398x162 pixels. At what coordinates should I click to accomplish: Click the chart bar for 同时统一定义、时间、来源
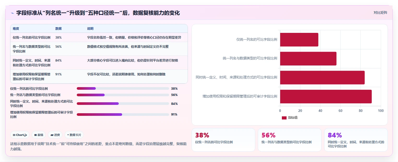[x=322, y=77]
